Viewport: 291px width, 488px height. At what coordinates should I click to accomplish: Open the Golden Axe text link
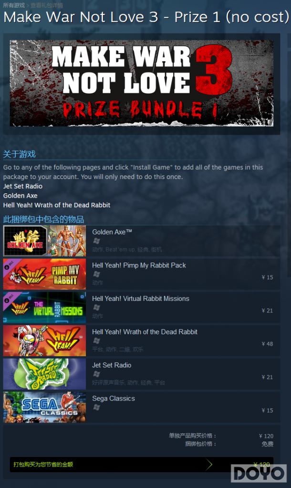click(20, 196)
